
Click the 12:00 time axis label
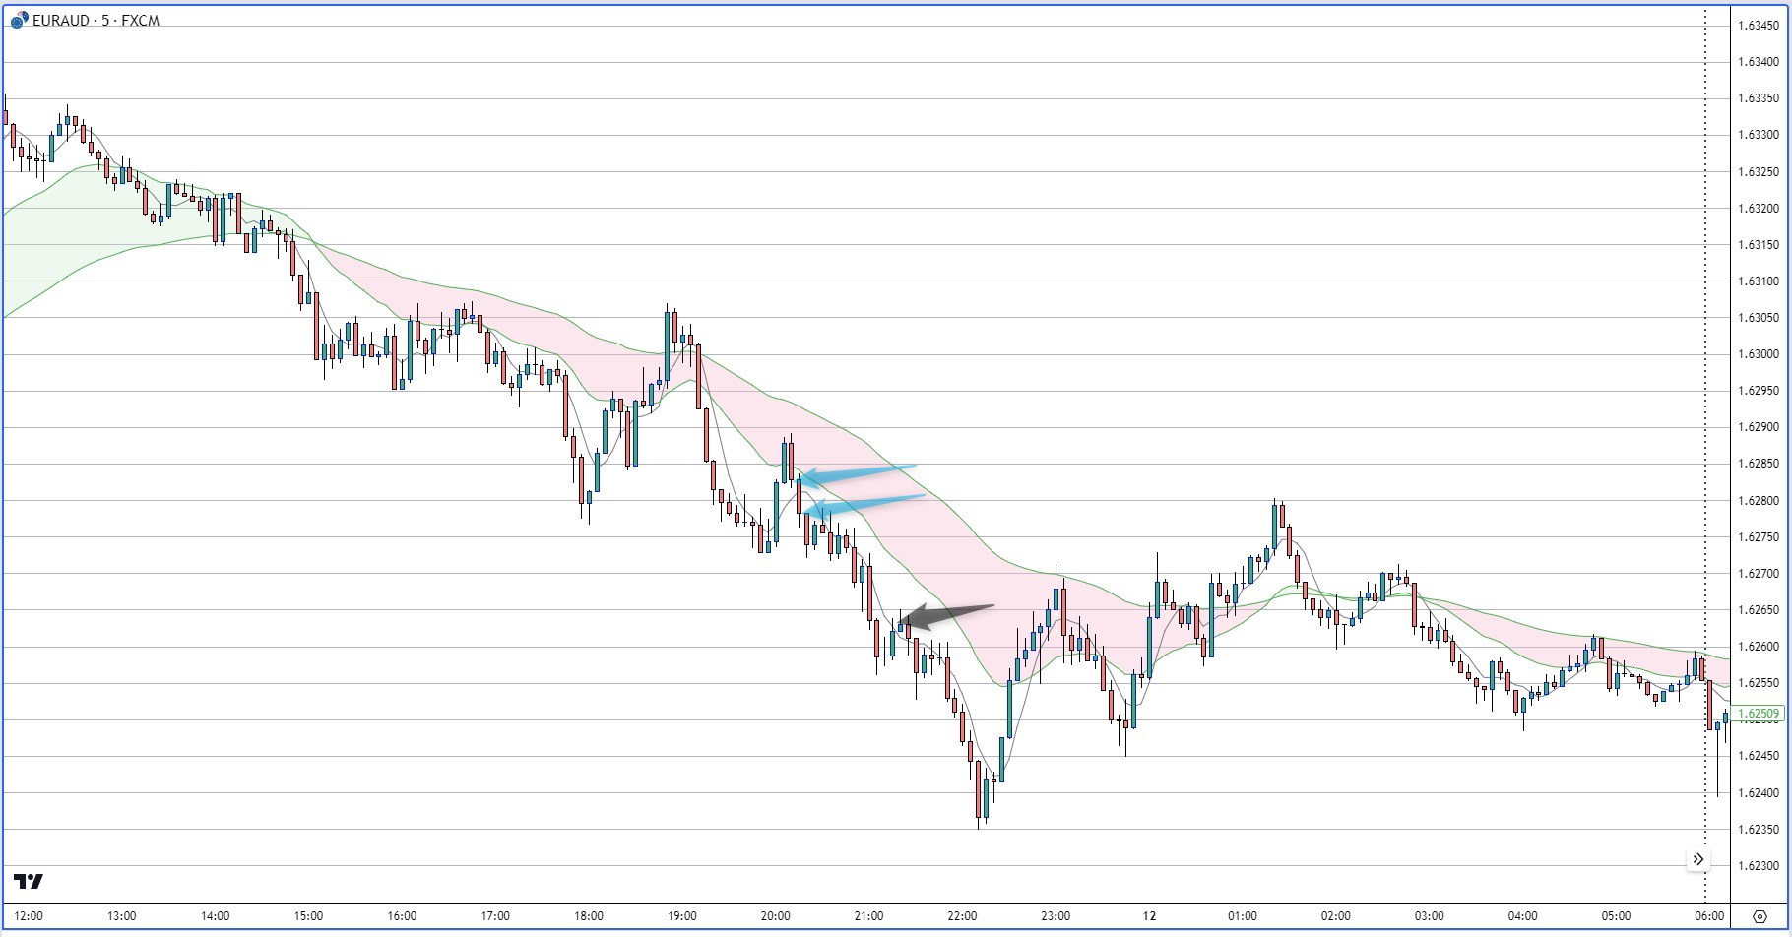(29, 916)
